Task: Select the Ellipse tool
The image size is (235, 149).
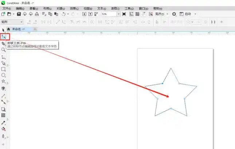Action: click(x=3, y=75)
